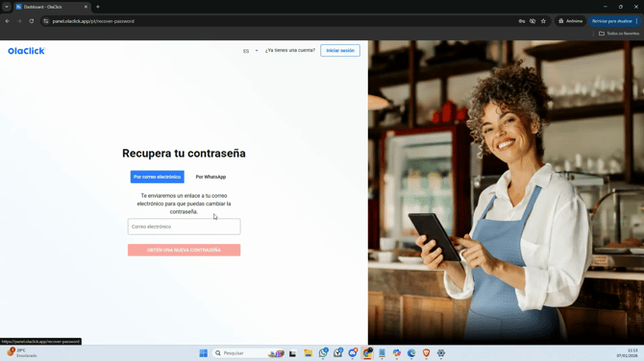Click the Anônima incognito indicator
This screenshot has height=361, width=644.
coord(571,21)
